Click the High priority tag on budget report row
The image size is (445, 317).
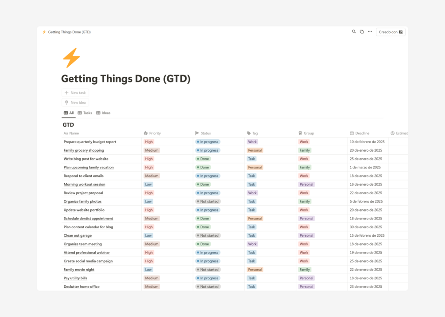coord(149,142)
